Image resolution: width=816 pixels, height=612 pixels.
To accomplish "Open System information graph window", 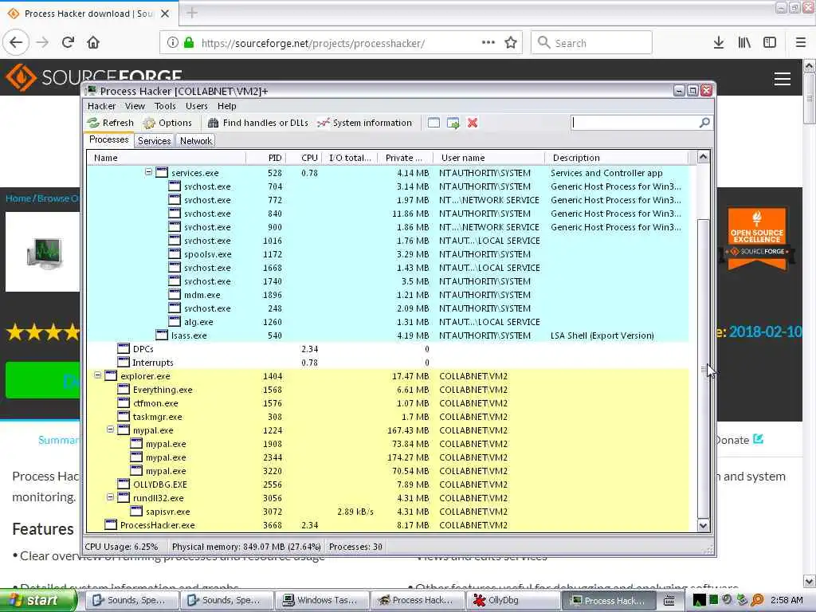I will (x=365, y=123).
